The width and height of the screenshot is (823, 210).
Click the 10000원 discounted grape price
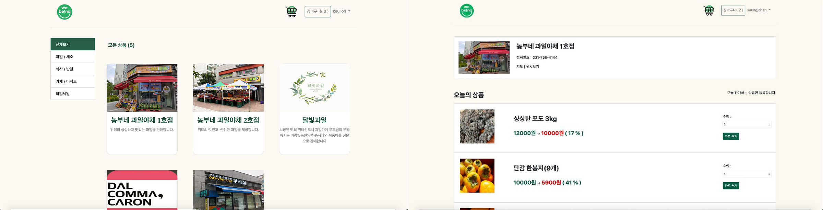click(x=552, y=133)
